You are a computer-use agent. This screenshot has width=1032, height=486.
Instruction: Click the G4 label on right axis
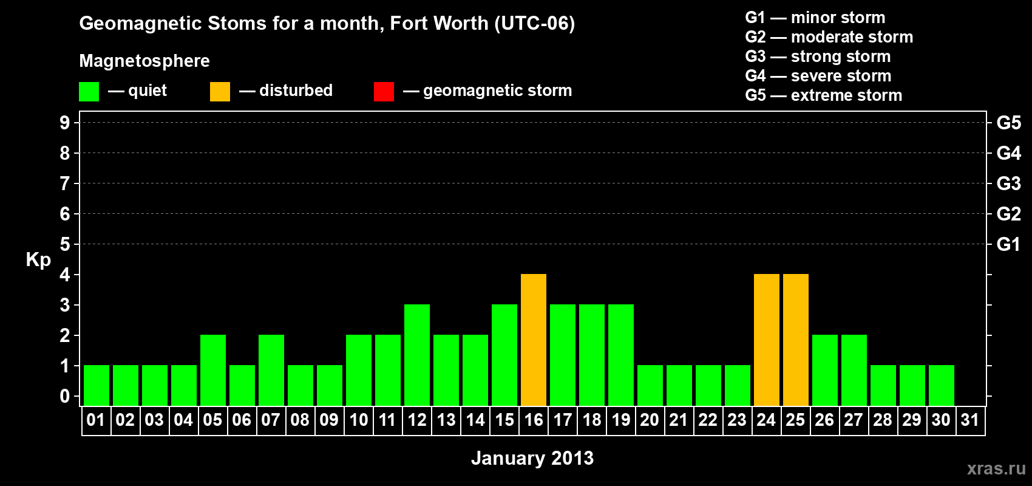[1009, 153]
